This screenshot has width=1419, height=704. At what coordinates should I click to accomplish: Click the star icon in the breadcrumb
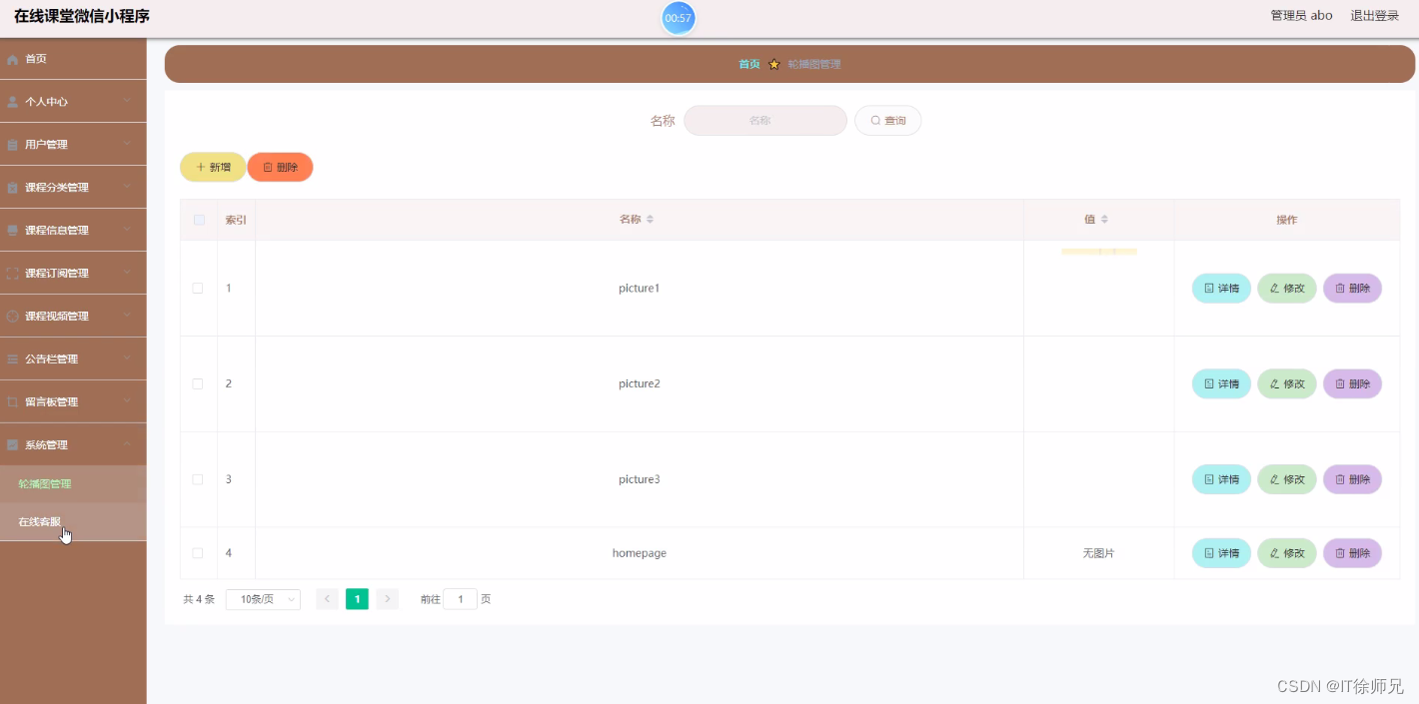[x=773, y=64]
